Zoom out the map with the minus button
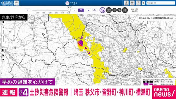 [x=3, y=45]
